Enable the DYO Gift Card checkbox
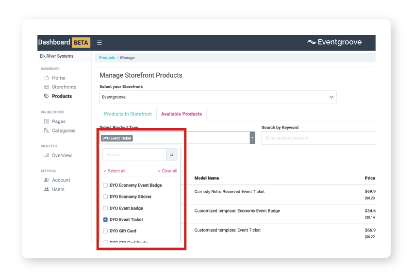Screen dimensions: 413x280 pyautogui.click(x=105, y=231)
